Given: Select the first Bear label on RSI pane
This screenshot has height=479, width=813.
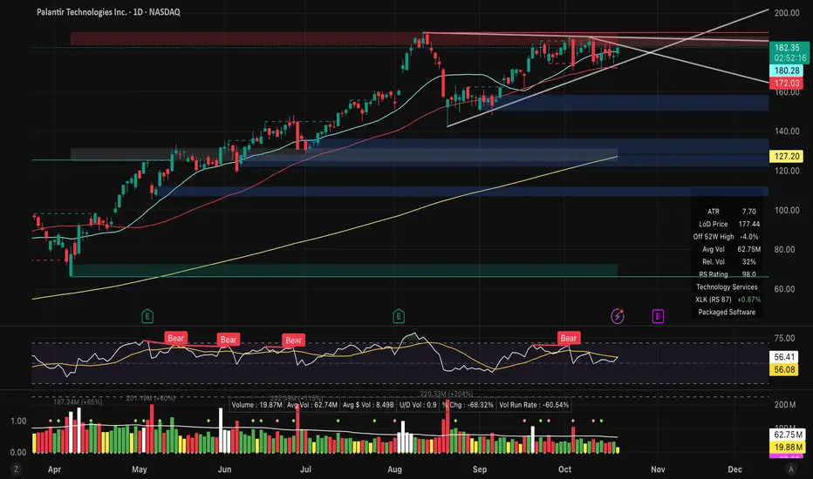Looking at the screenshot, I should coord(175,338).
